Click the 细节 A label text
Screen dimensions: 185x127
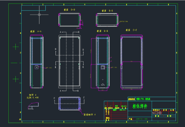(x=33, y=95)
